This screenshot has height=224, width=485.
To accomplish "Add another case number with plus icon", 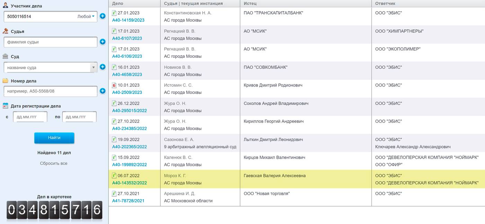I will coord(103,91).
